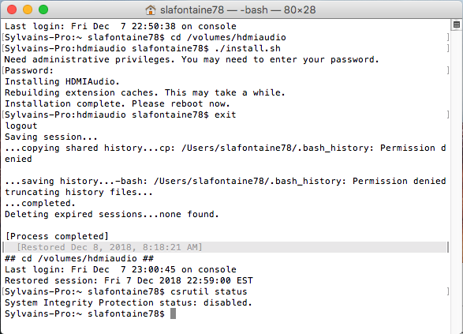Screen dimensions: 463x334
Task: Click the split pane icon above the scrollbar
Action: pyautogui.click(x=457, y=24)
